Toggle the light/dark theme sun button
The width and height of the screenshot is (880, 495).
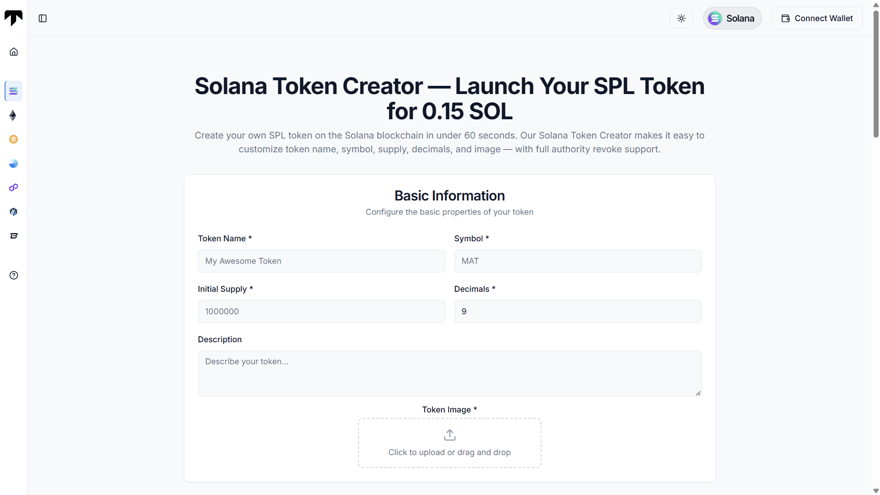[681, 18]
